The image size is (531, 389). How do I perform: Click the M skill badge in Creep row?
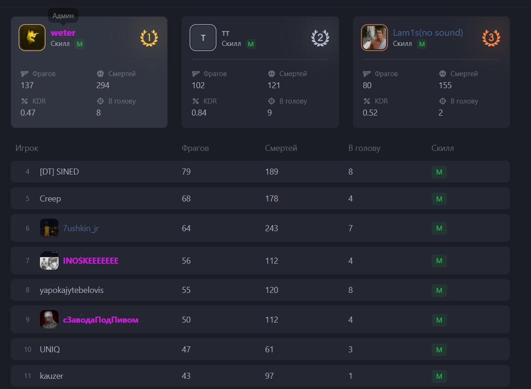(439, 199)
